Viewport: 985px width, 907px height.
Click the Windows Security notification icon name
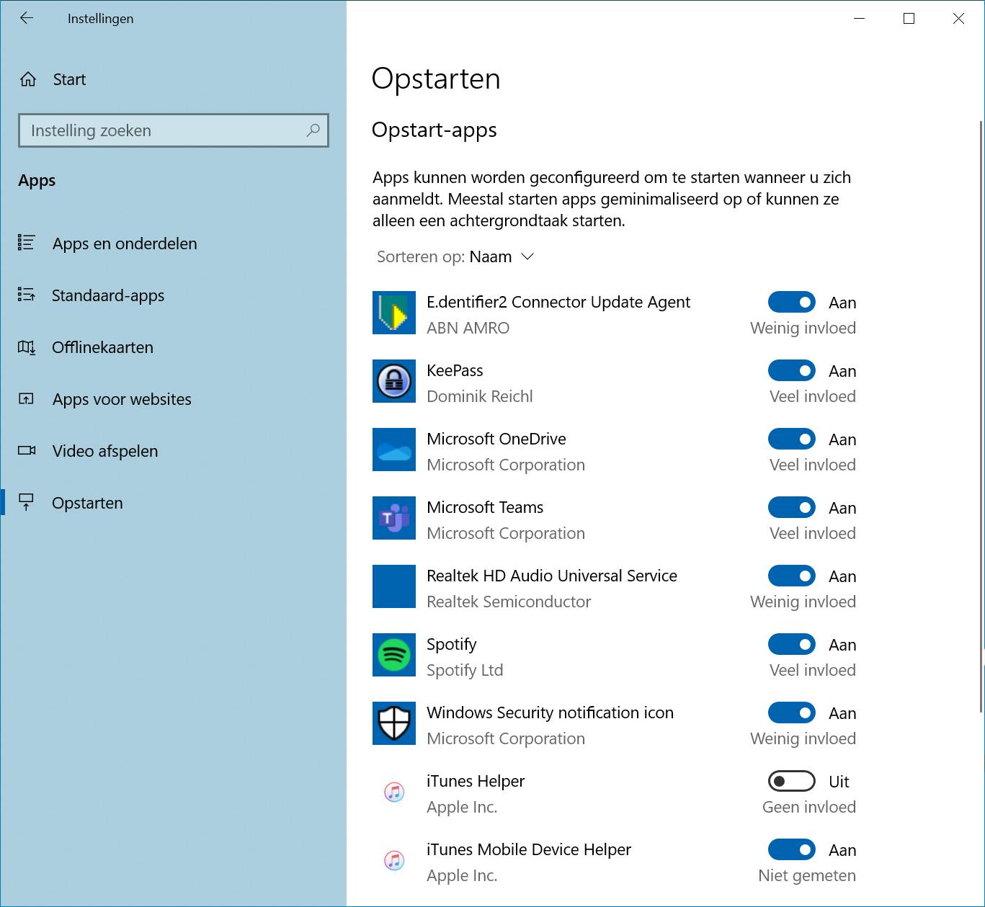(550, 712)
